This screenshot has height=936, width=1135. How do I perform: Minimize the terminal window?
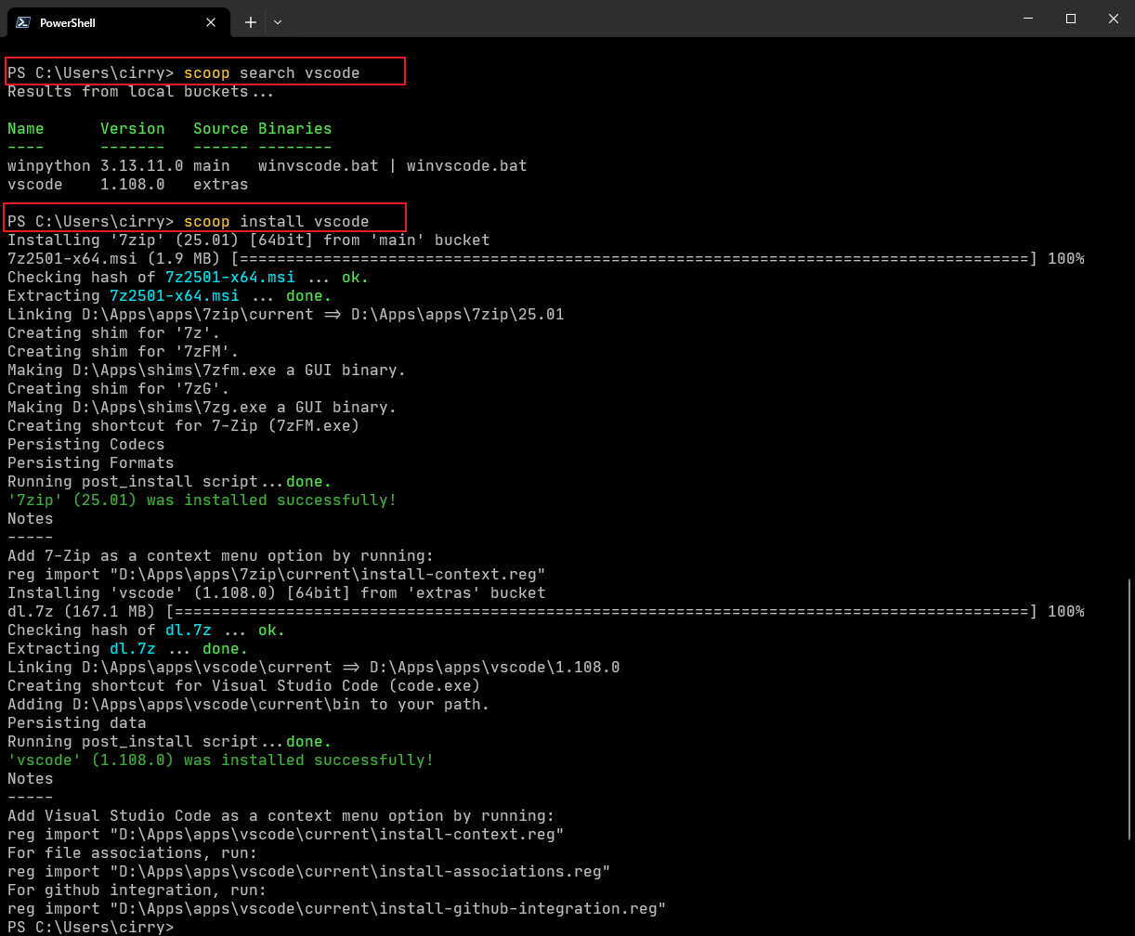(x=1027, y=19)
